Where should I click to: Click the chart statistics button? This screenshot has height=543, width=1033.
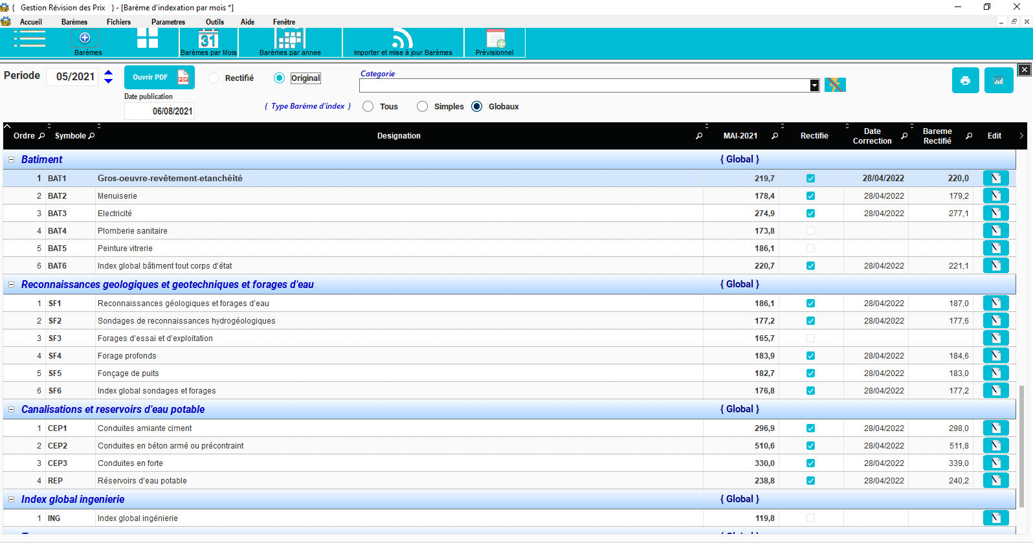pyautogui.click(x=998, y=81)
